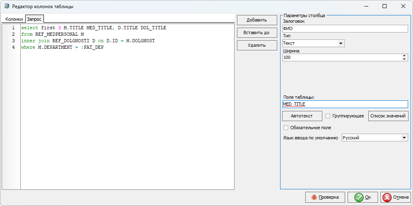This screenshot has height=206, width=413.
Task: Close the Редактор колонок таблицы window
Action: pos(403,7)
